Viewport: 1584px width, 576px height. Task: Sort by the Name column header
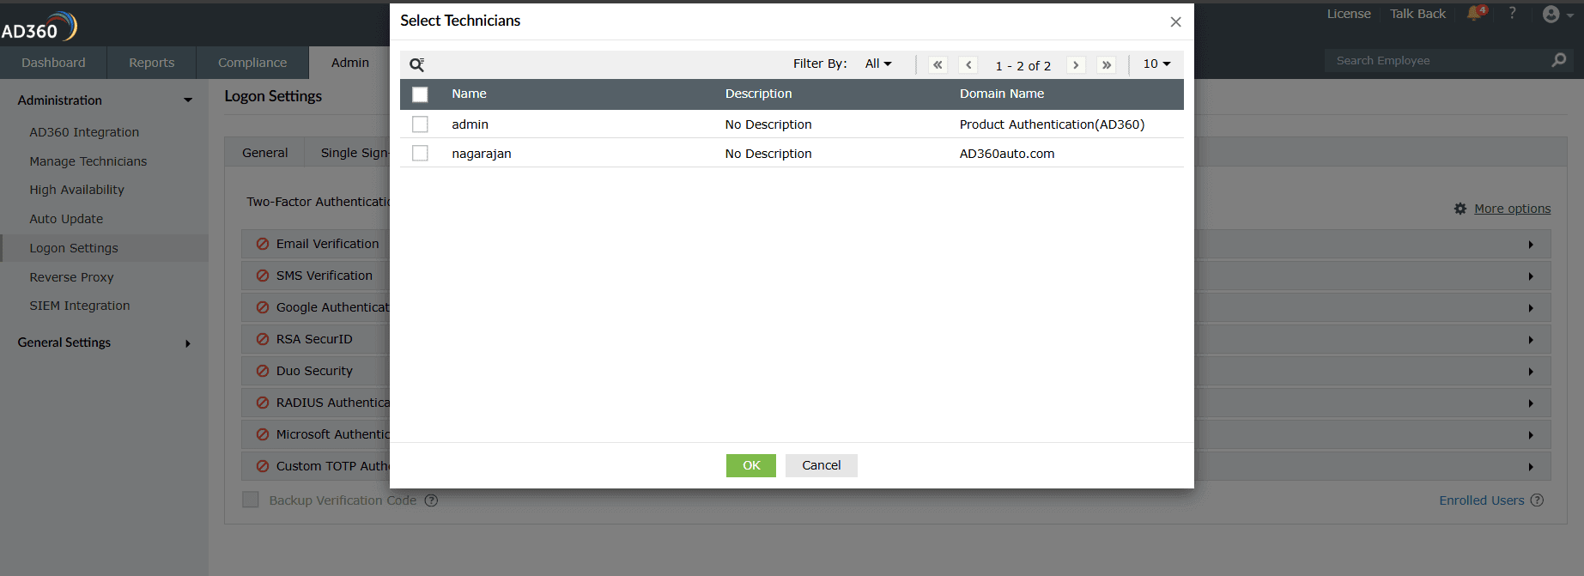click(x=470, y=94)
